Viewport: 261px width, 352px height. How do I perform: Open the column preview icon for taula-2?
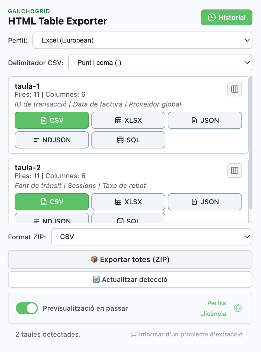pos(234,170)
